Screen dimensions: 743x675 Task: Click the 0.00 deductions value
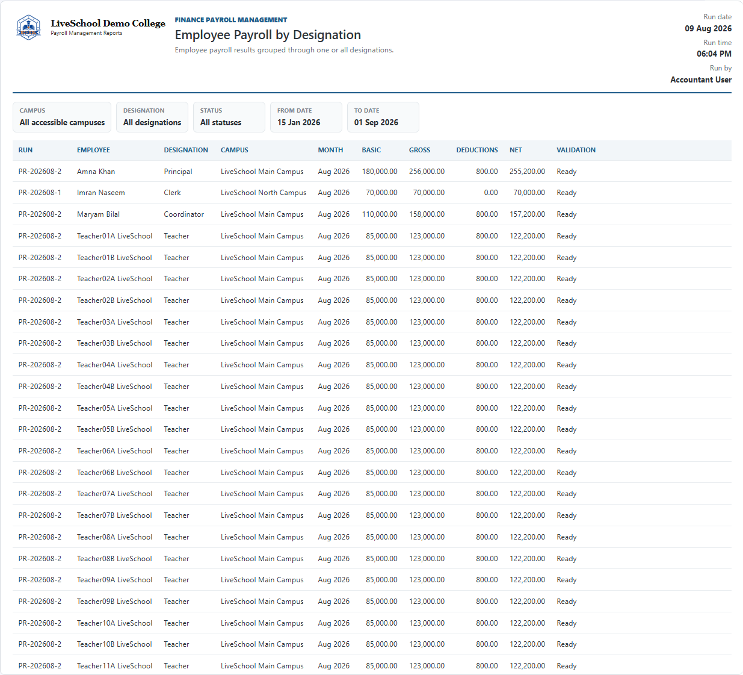[x=491, y=193]
